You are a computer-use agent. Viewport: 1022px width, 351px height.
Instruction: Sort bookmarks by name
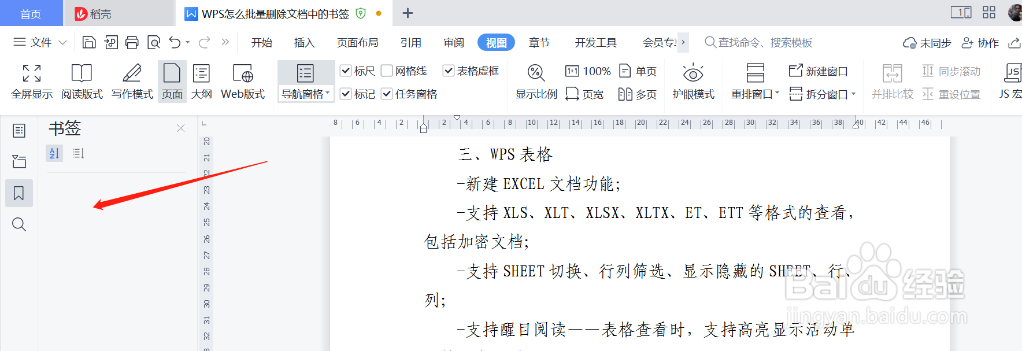54,153
